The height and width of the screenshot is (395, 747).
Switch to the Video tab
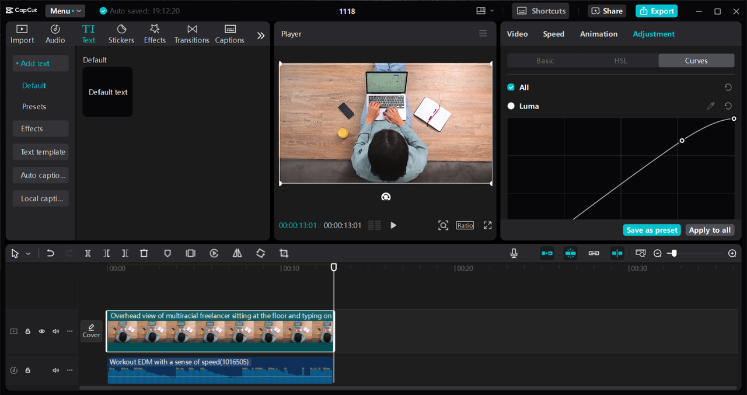pos(517,34)
